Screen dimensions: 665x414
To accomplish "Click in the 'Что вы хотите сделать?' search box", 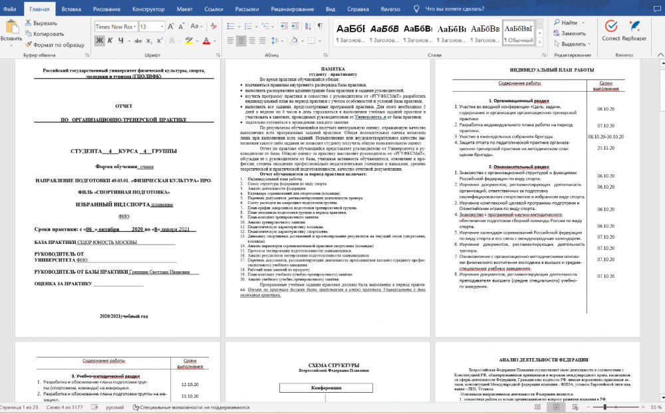I will [455, 9].
